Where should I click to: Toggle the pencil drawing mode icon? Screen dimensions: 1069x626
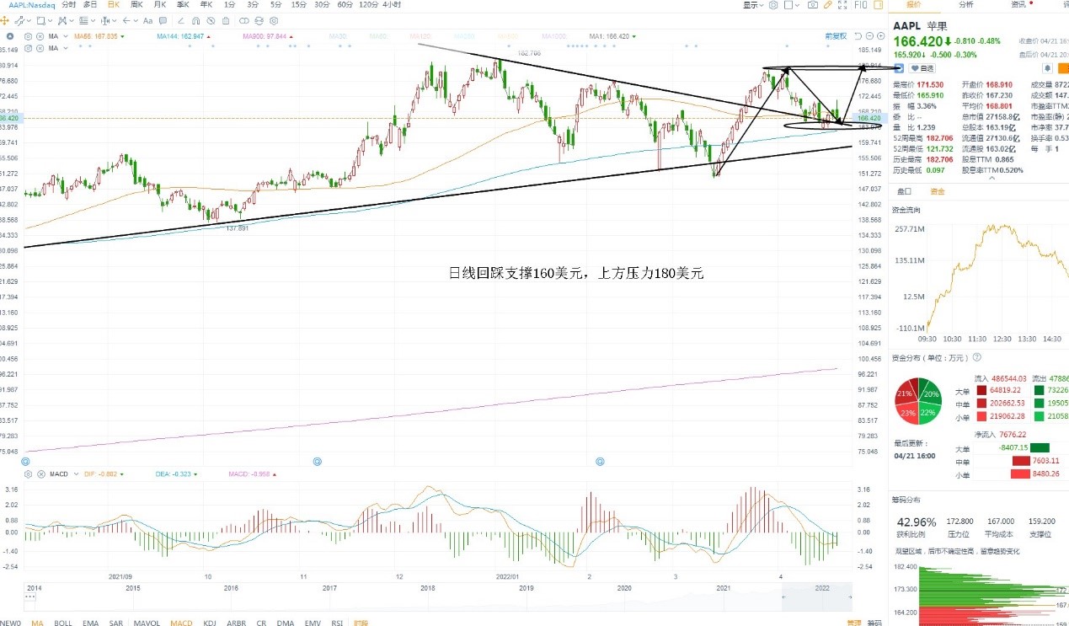click(828, 5)
